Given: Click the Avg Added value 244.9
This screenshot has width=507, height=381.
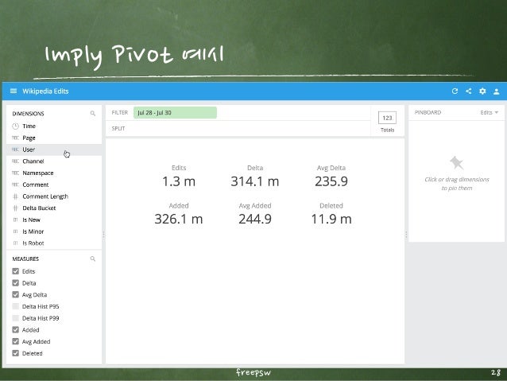Looking at the screenshot, I should [255, 220].
